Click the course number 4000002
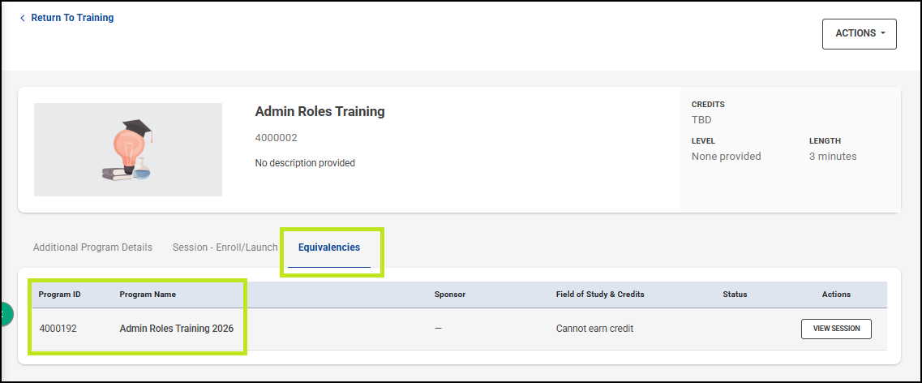 point(276,138)
